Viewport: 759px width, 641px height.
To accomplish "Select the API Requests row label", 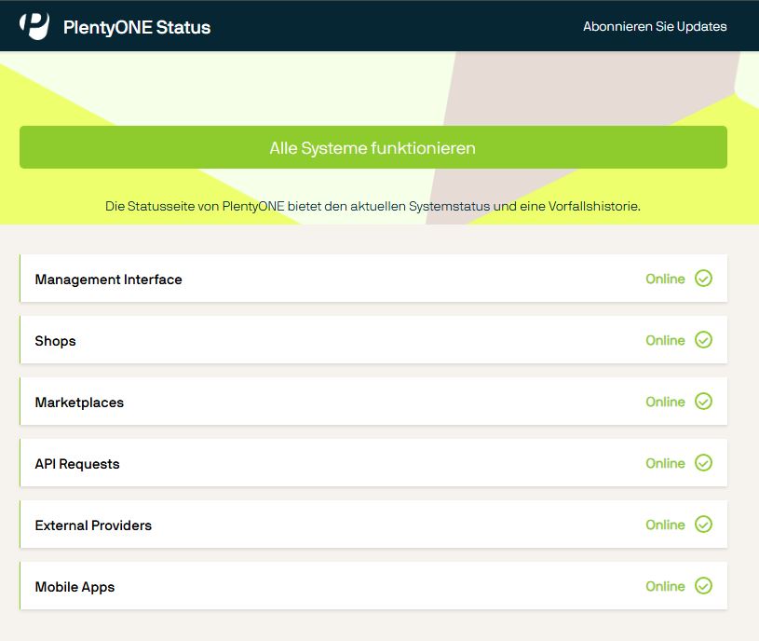I will pyautogui.click(x=77, y=464).
